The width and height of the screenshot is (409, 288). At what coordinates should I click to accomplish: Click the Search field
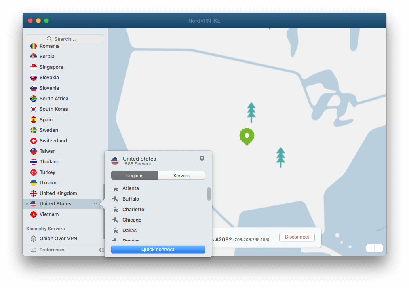tap(65, 39)
